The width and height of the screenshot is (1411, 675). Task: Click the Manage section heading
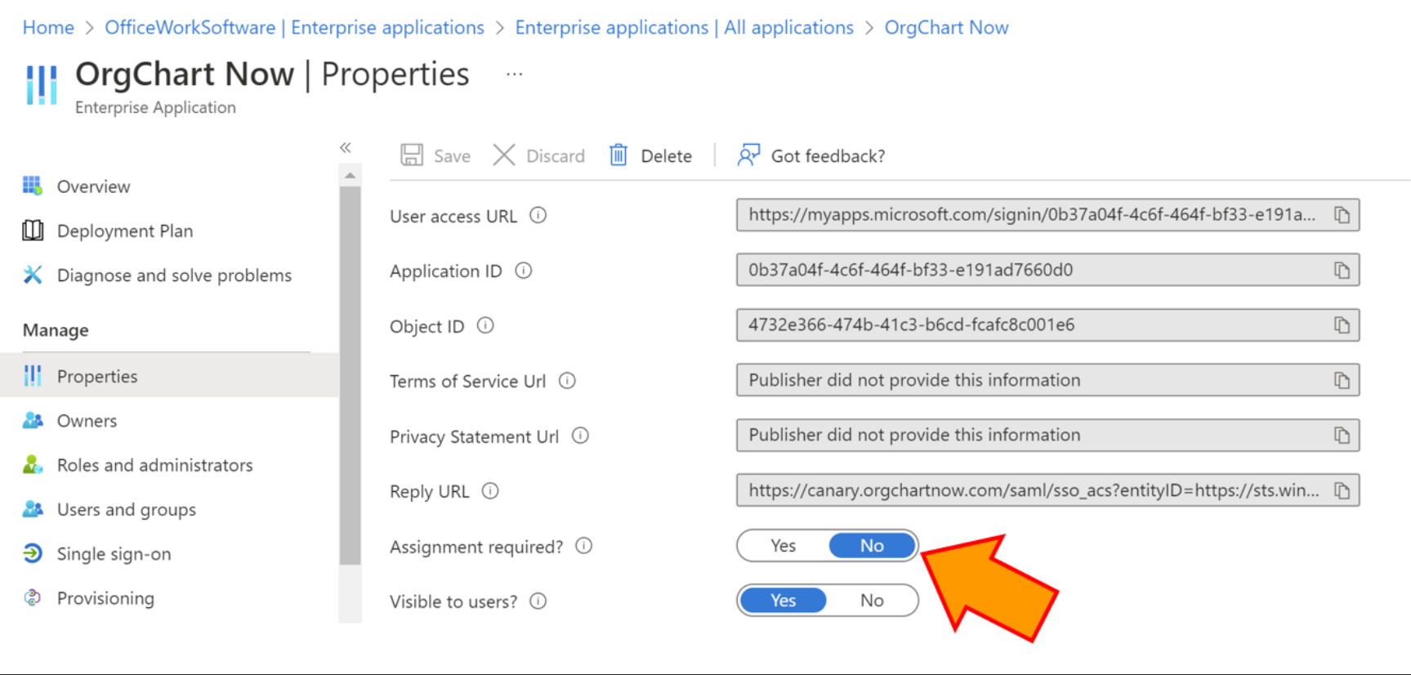56,330
